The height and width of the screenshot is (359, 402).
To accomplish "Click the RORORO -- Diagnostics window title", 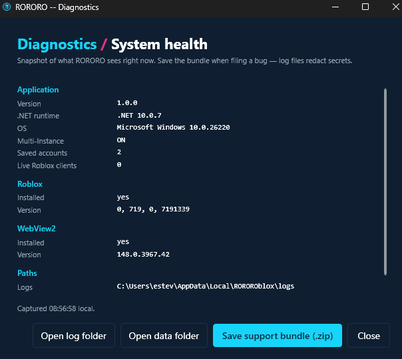I will (x=57, y=7).
